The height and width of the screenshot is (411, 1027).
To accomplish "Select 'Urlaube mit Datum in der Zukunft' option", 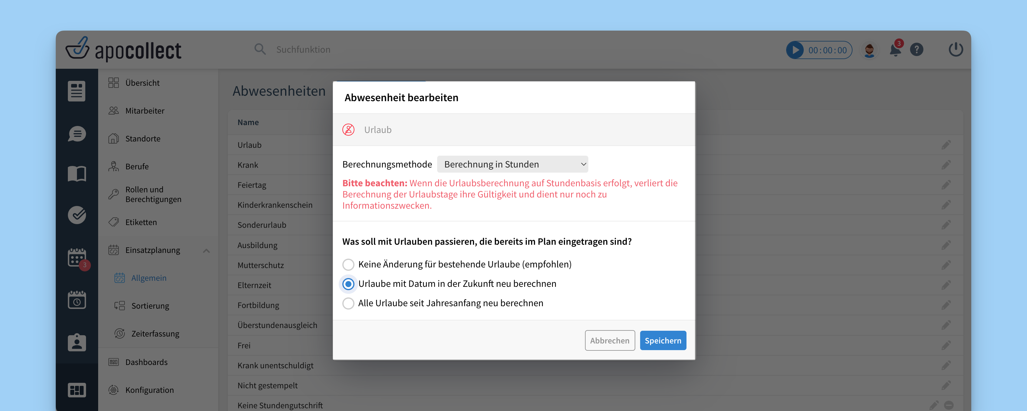I will [348, 284].
